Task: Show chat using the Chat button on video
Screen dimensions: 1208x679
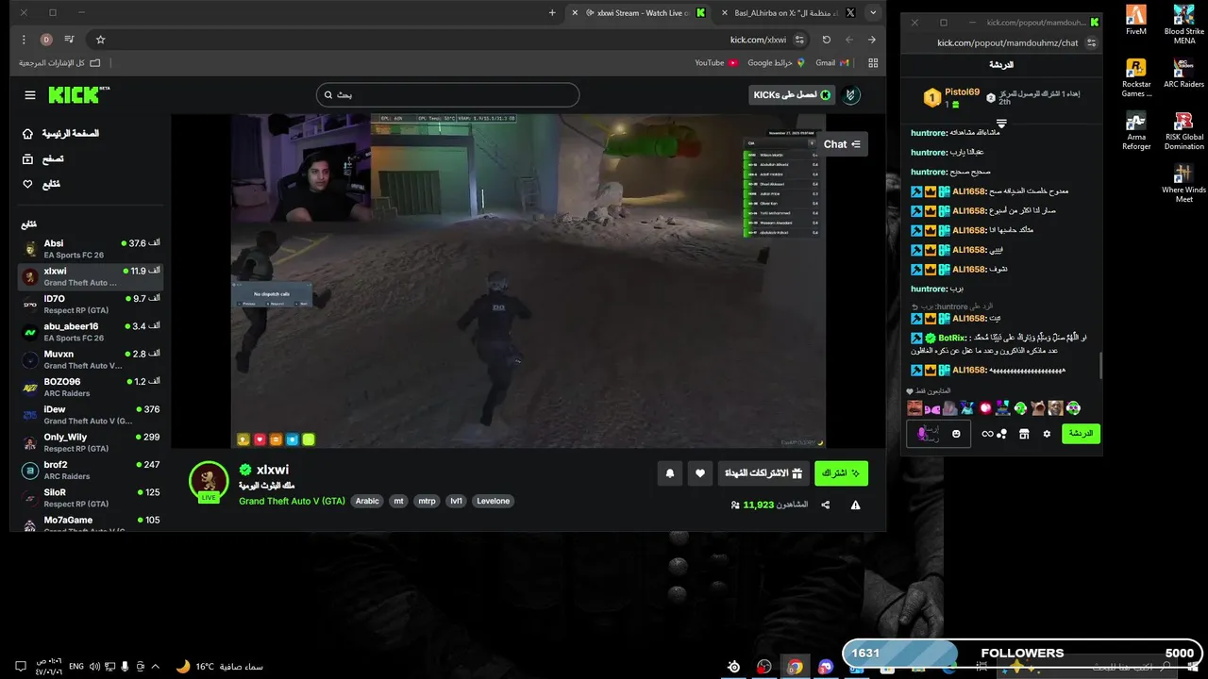Action: tap(842, 144)
